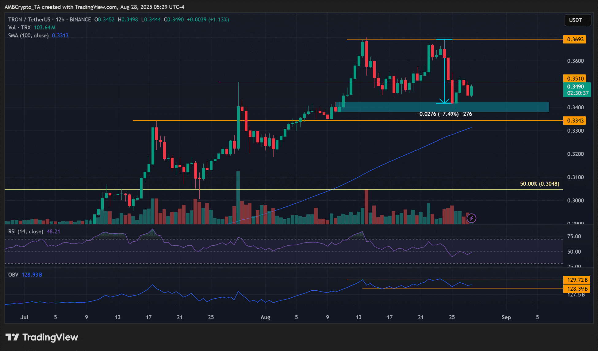This screenshot has height=351, width=598.
Task: Click the 129.72 B OBV level label
Action: point(577,280)
